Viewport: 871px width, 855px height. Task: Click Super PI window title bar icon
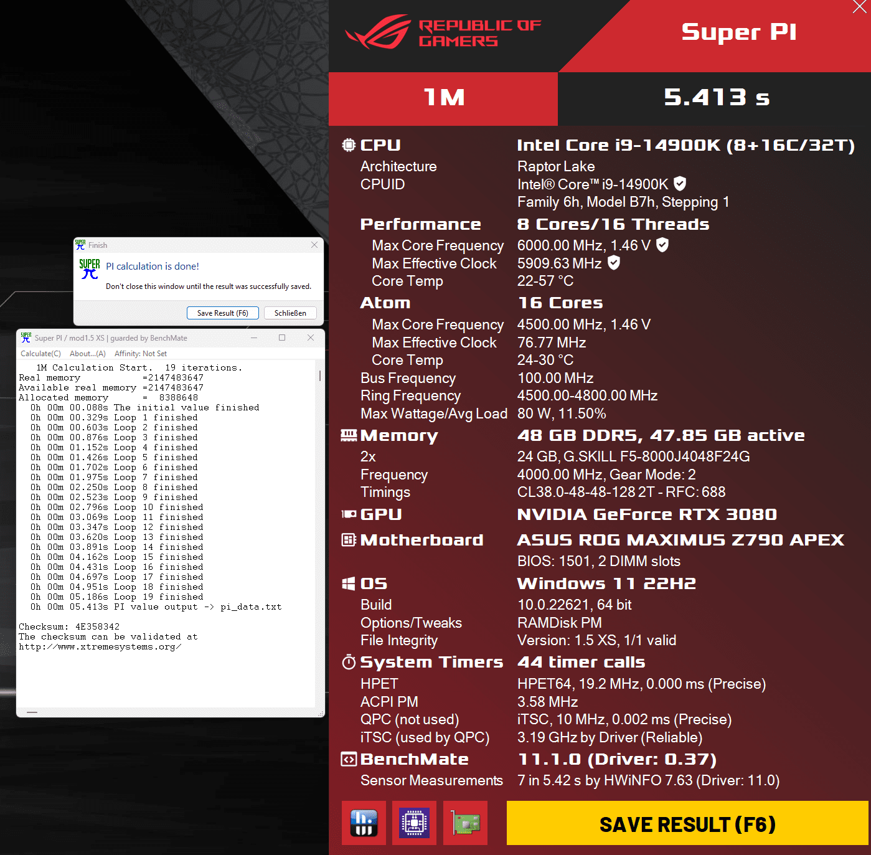[26, 338]
